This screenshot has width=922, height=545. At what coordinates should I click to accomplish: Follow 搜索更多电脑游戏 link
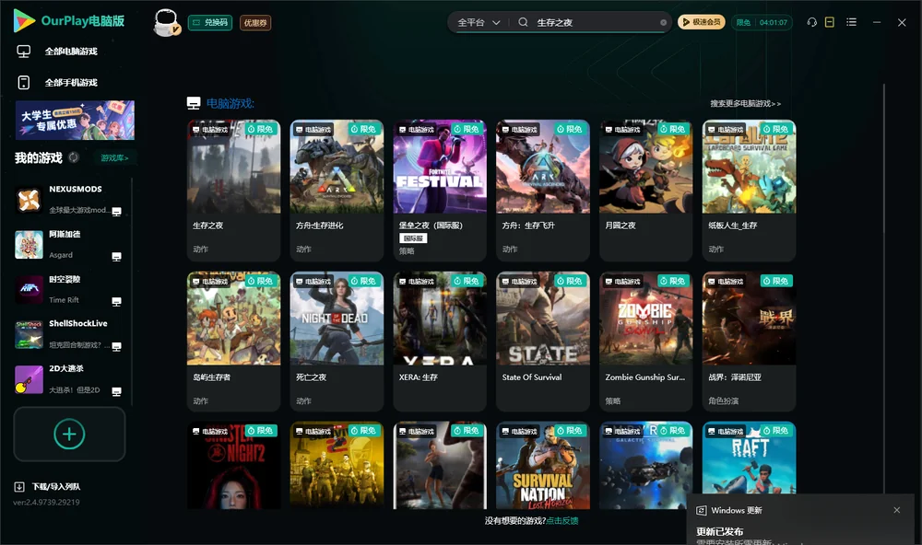(745, 103)
